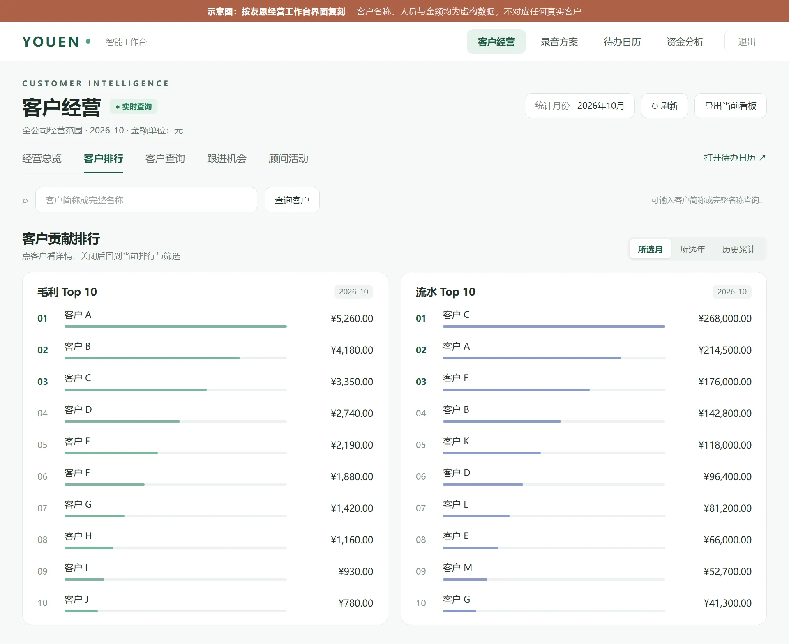Click the 刷新 refresh button
Screen dimensions: 789x644
pyautogui.click(x=664, y=106)
